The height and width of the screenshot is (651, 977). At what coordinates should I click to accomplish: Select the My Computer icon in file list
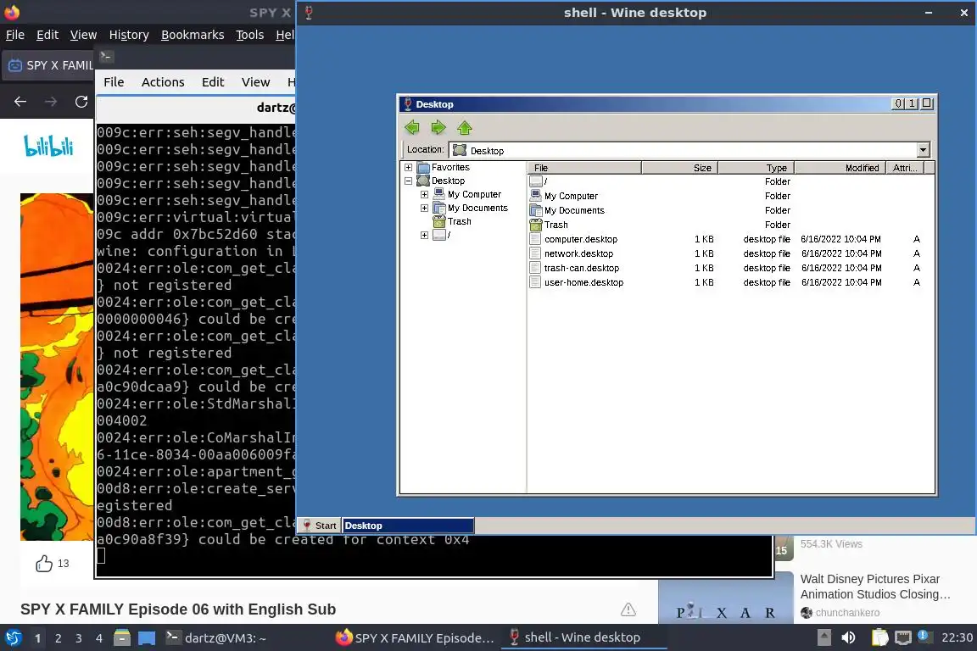(x=535, y=196)
